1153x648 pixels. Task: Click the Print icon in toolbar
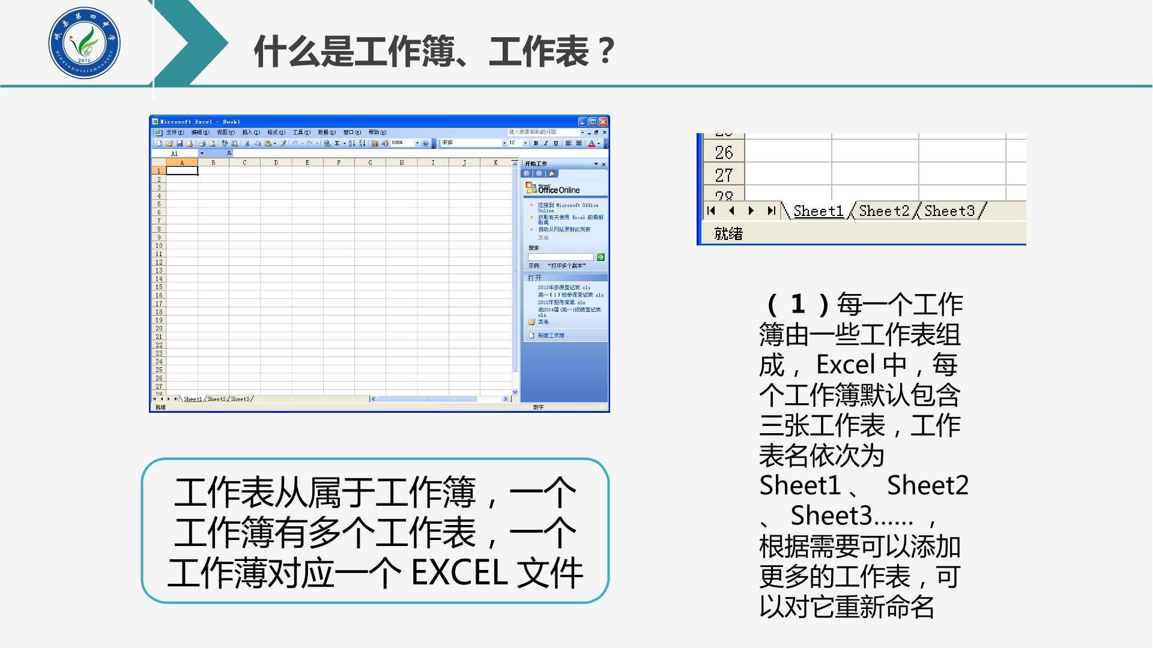pyautogui.click(x=202, y=143)
